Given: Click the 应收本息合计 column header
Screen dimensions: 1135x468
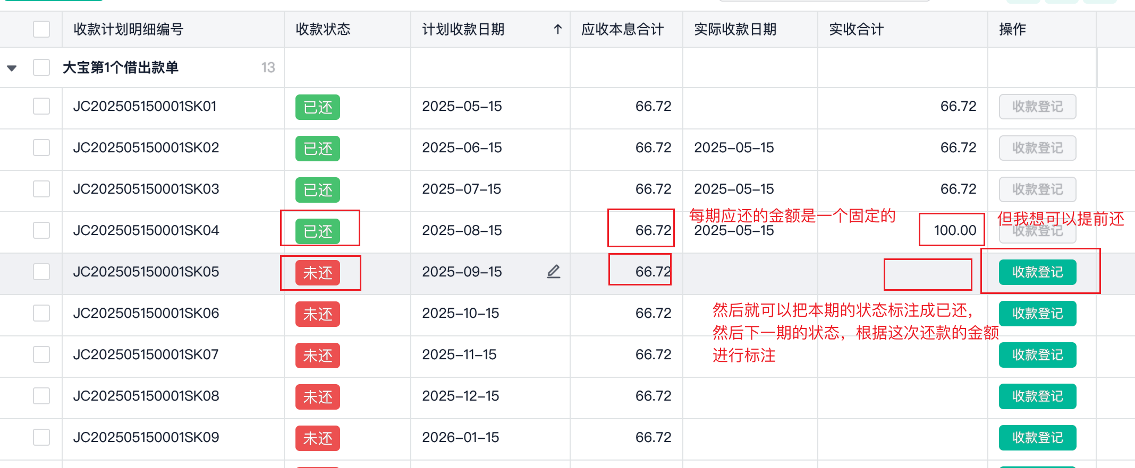Looking at the screenshot, I should [x=622, y=29].
